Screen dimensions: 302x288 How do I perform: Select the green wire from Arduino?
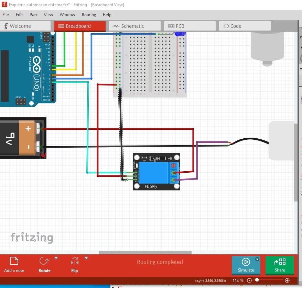coord(64,49)
